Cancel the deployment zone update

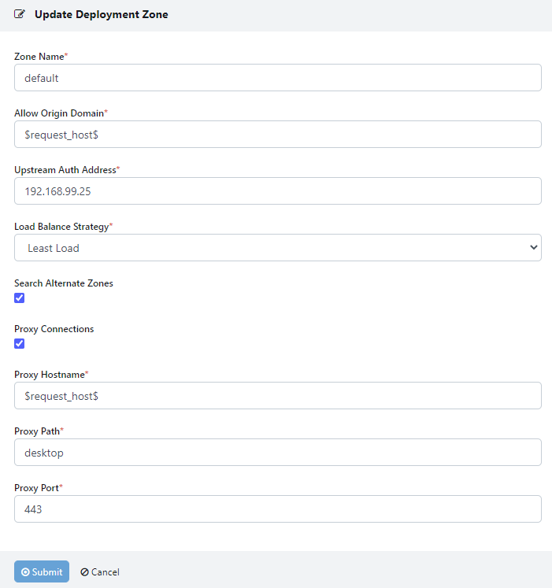pyautogui.click(x=100, y=572)
